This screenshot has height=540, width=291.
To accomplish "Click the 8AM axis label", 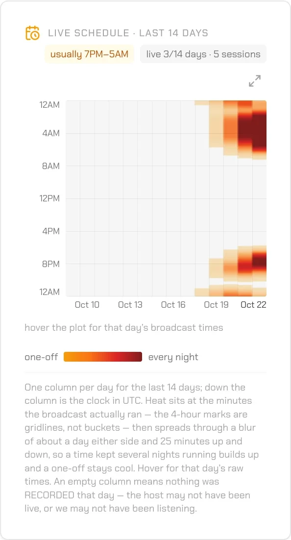I will click(50, 166).
